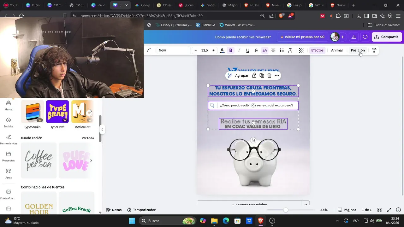
Task: Apply bulleted list formatting
Action: (x=282, y=50)
